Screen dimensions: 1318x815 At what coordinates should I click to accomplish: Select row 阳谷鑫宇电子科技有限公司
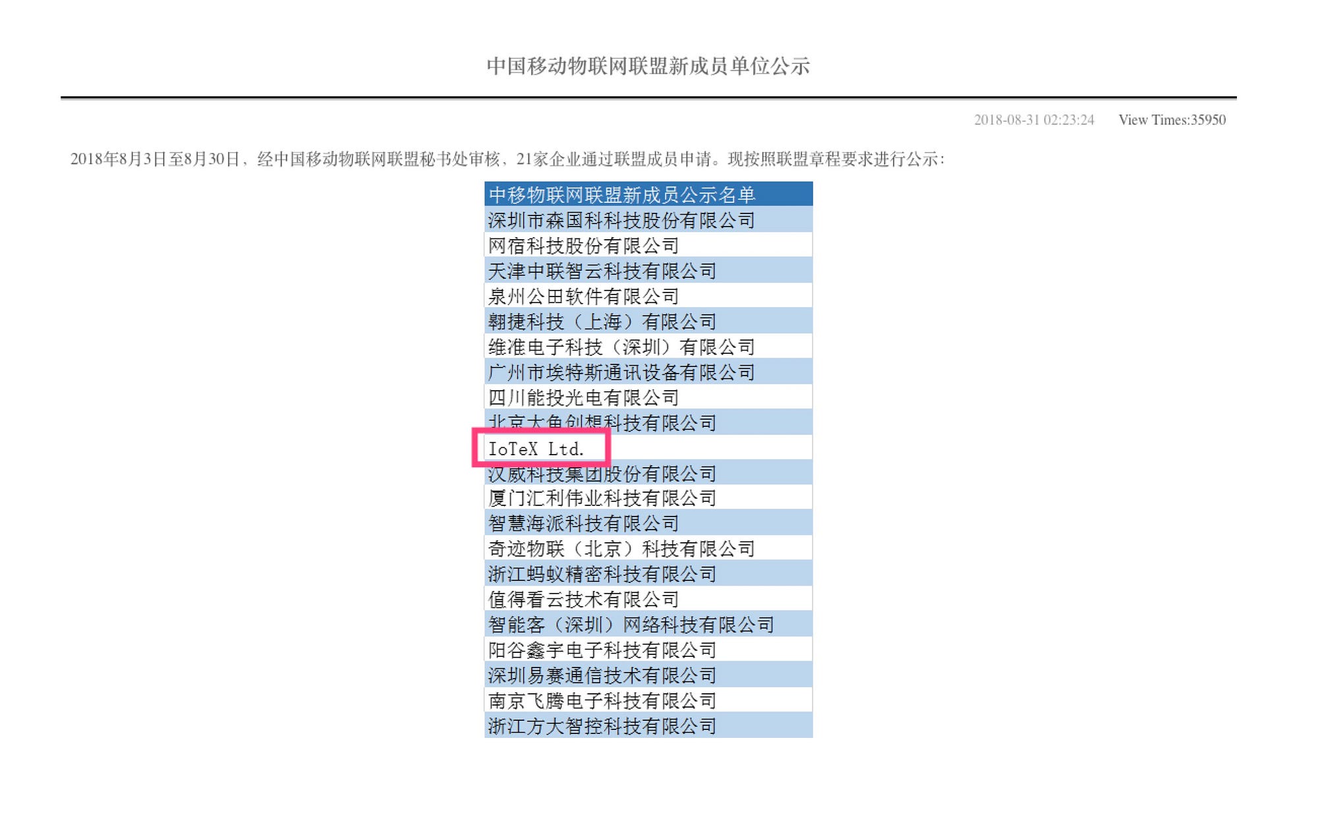click(x=648, y=650)
